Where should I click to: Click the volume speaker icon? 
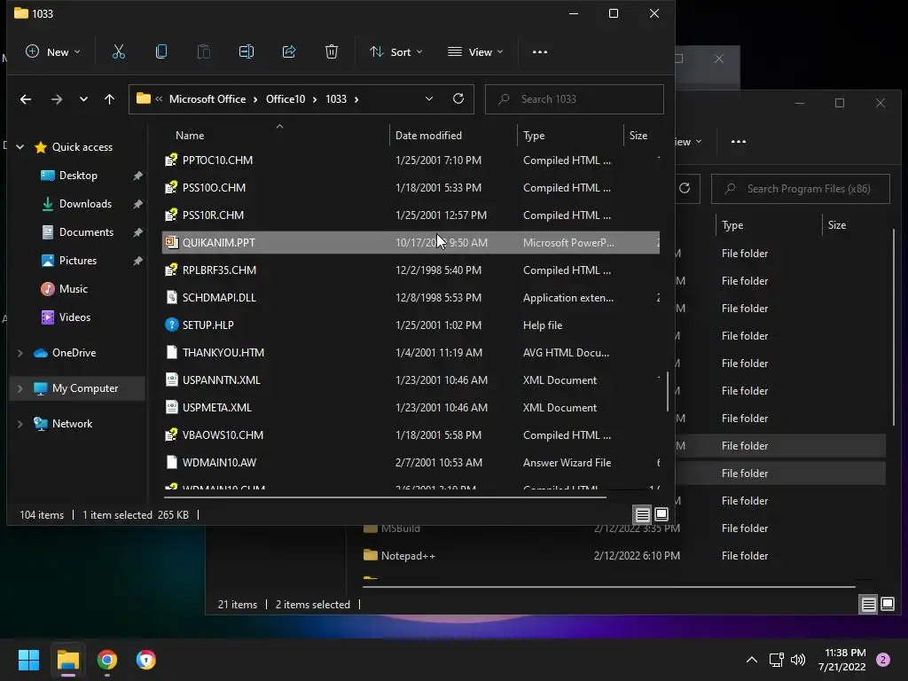(798, 660)
